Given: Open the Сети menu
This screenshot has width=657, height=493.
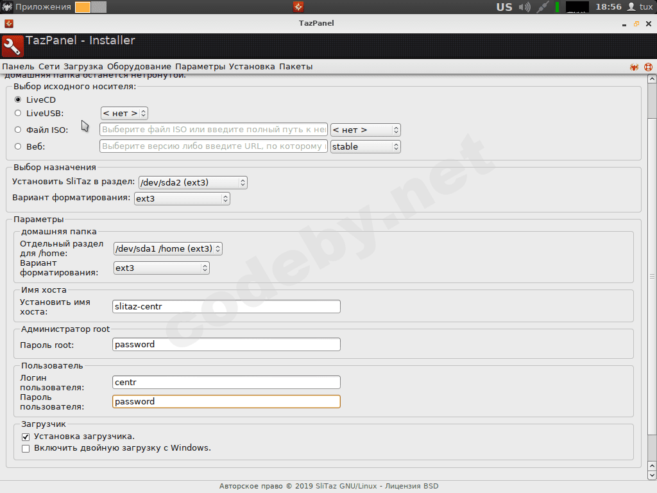Looking at the screenshot, I should (49, 67).
